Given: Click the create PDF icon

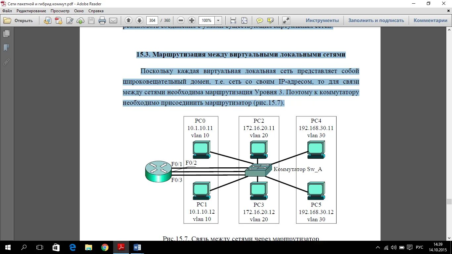Looking at the screenshot, I should tap(59, 21).
